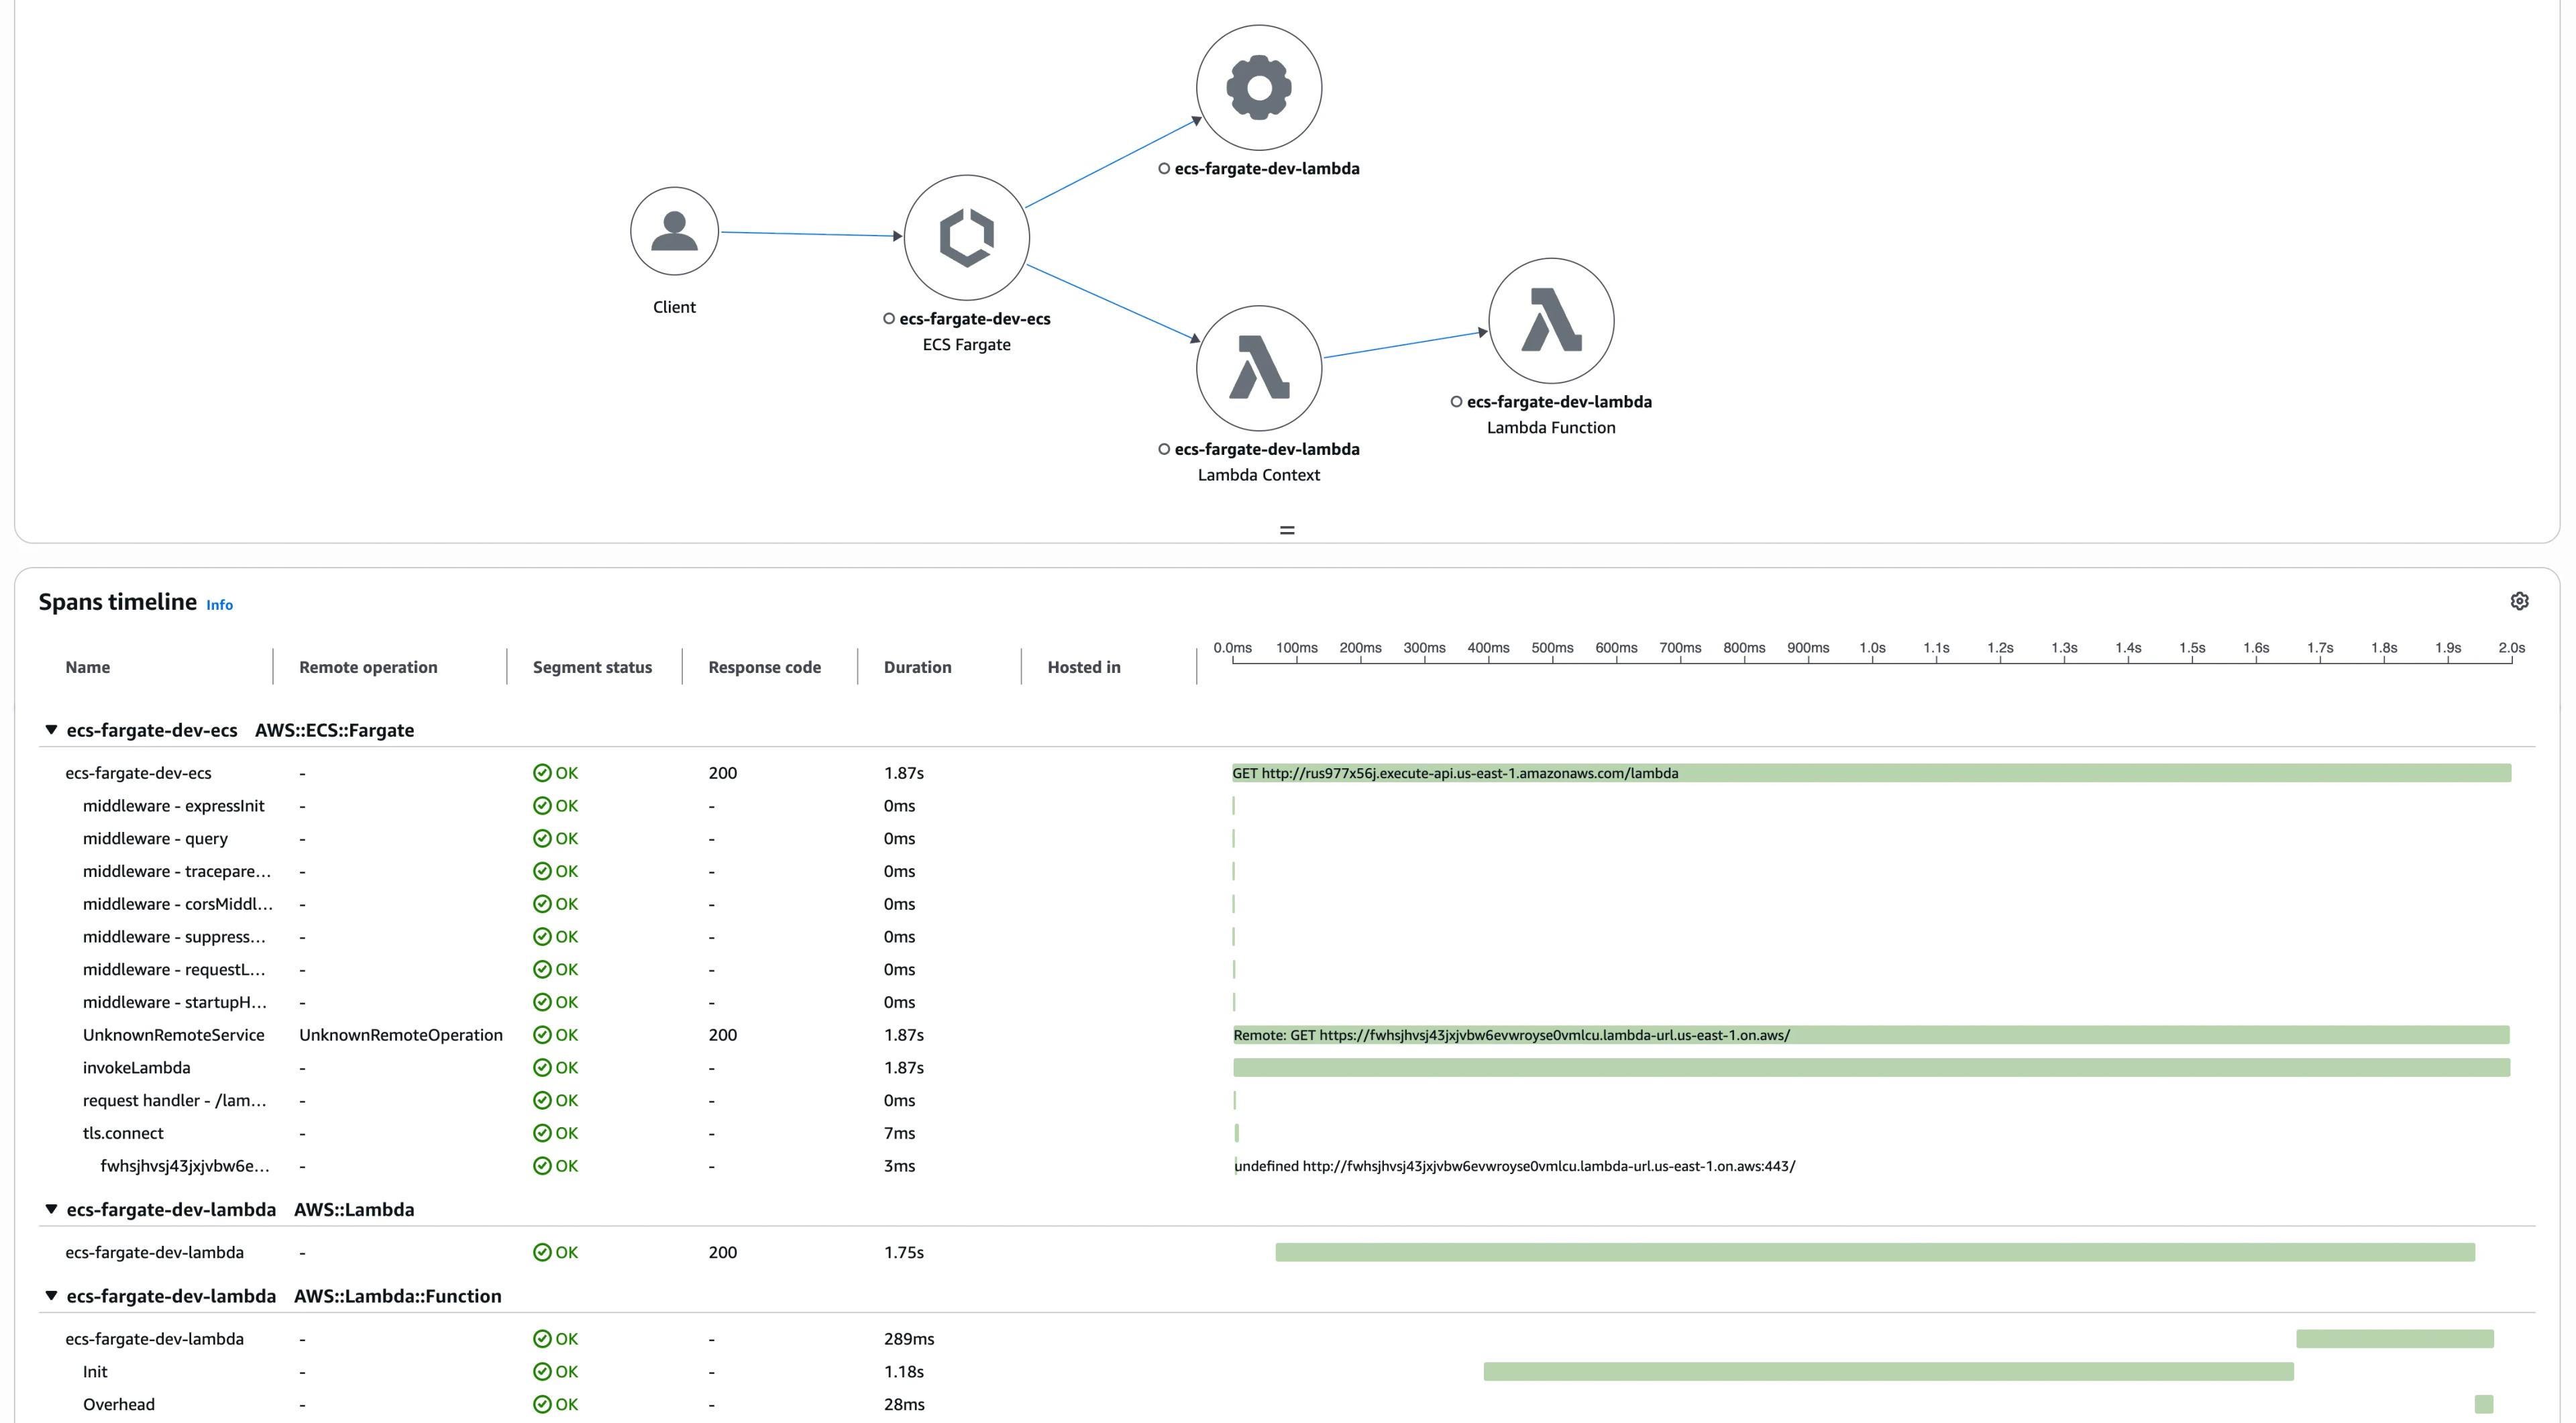
Task: Click the Client user node icon
Action: 674,231
